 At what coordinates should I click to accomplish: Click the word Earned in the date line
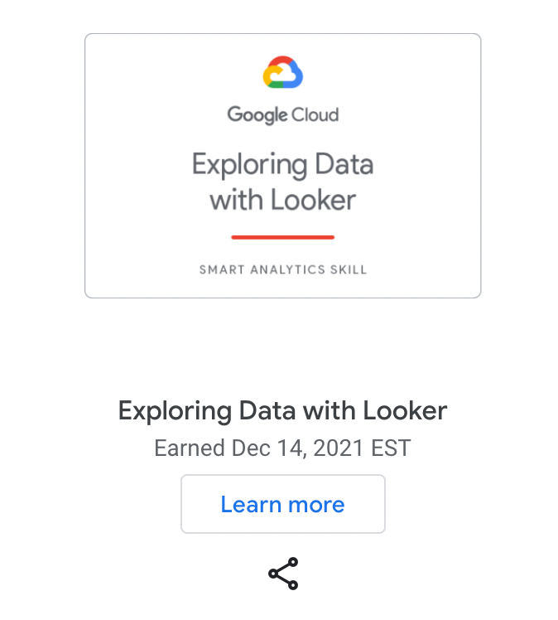pos(190,448)
